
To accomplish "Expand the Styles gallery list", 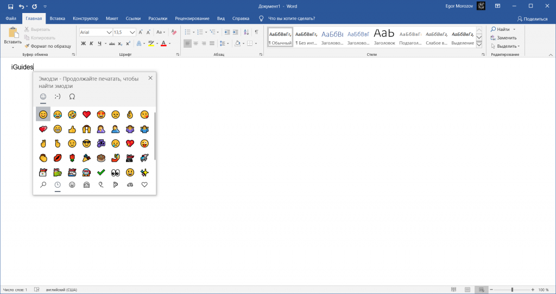I will pyautogui.click(x=479, y=44).
